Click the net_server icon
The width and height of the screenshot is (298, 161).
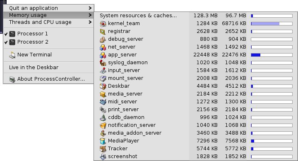tap(103, 47)
